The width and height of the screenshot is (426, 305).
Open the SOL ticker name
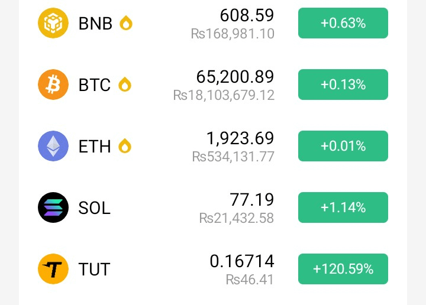(x=94, y=208)
